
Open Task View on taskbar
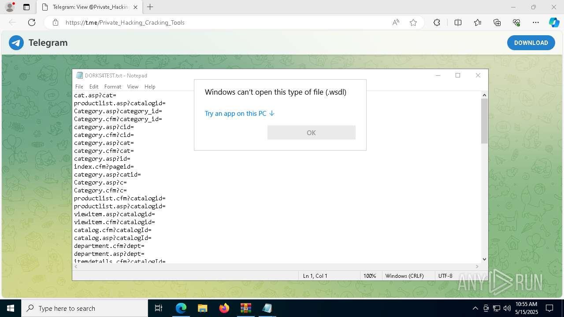(159, 308)
